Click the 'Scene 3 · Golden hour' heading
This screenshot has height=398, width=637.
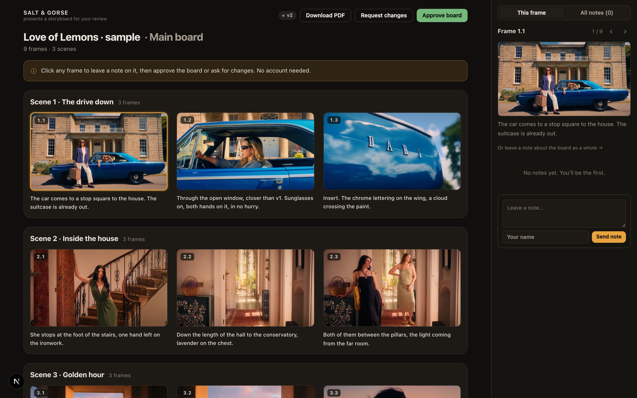tap(67, 375)
